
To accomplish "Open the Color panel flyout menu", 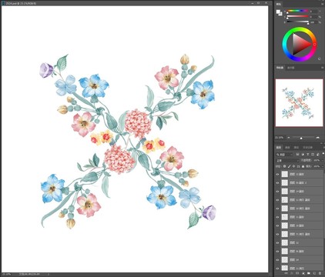I will point(323,4).
